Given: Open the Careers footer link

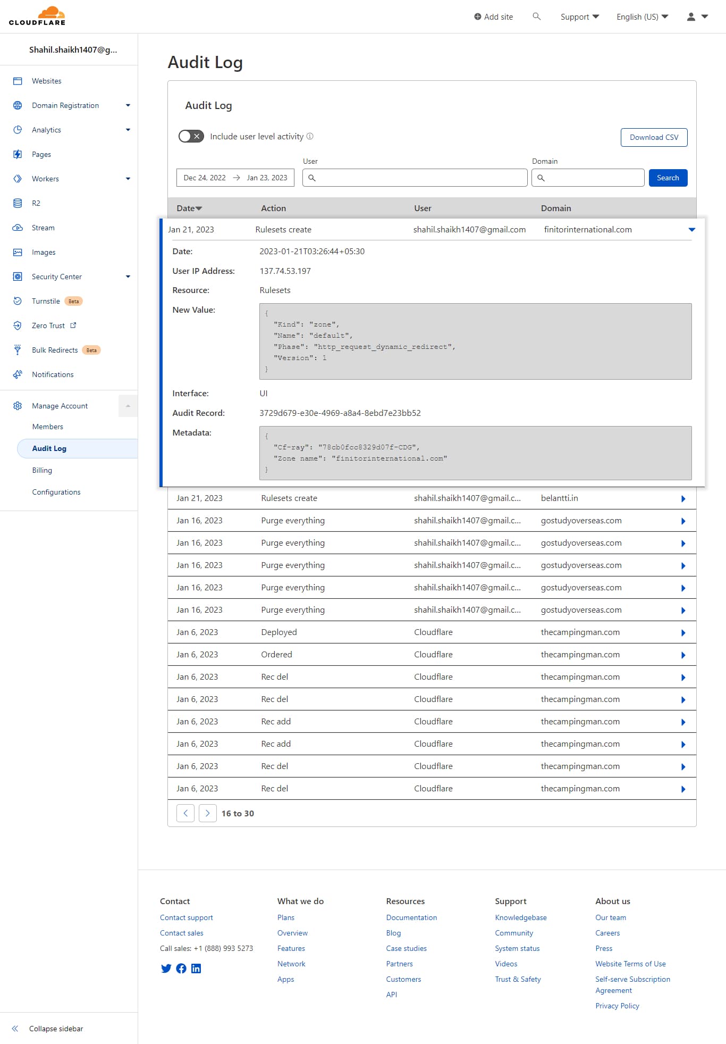Looking at the screenshot, I should [607, 933].
